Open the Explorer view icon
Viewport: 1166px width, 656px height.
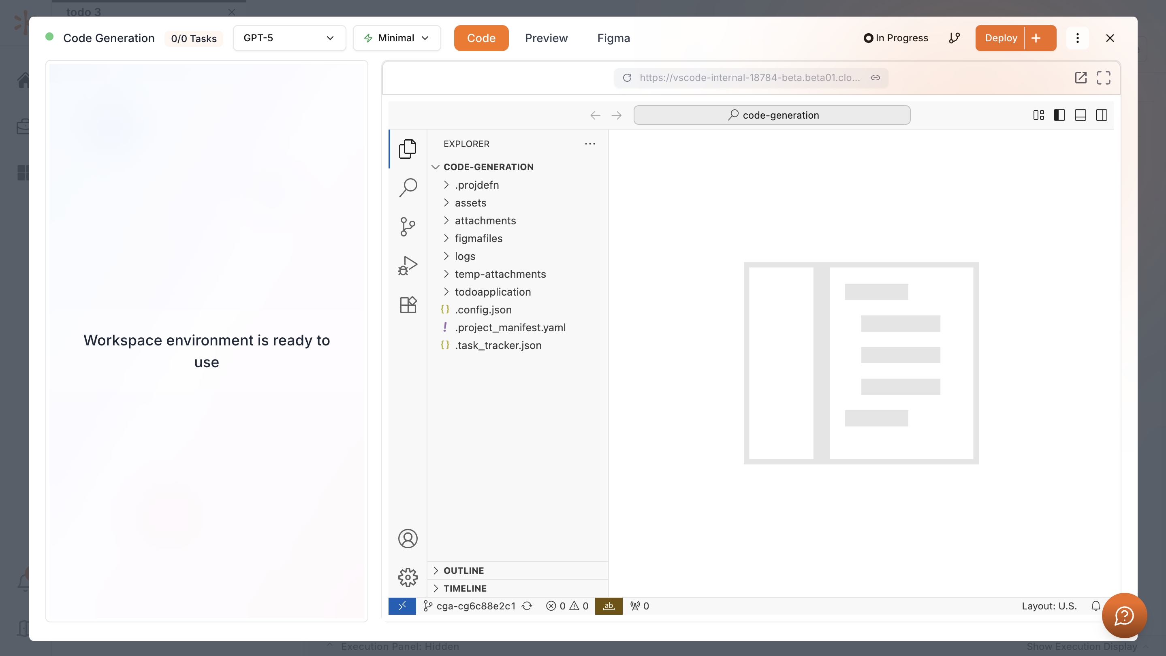point(408,149)
